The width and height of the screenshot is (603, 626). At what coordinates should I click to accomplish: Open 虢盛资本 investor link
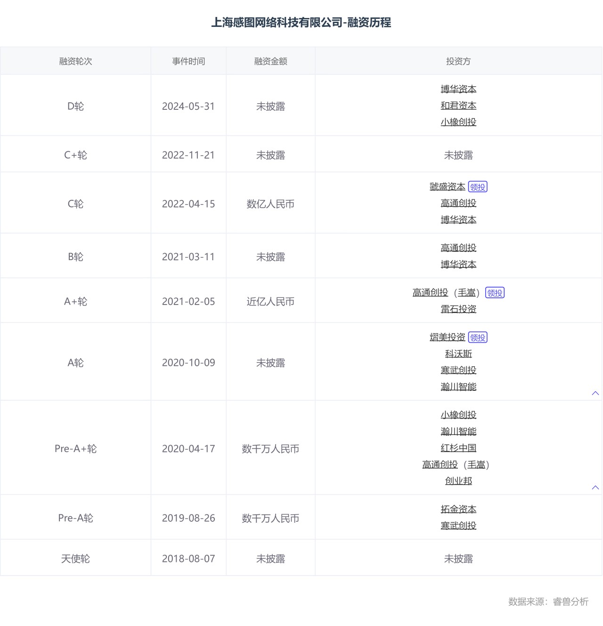coord(448,187)
